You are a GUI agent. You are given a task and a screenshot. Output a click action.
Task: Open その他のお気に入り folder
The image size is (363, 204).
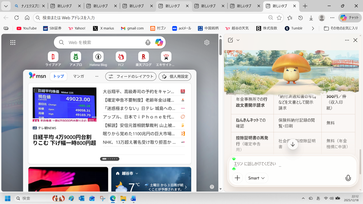tap(341, 28)
